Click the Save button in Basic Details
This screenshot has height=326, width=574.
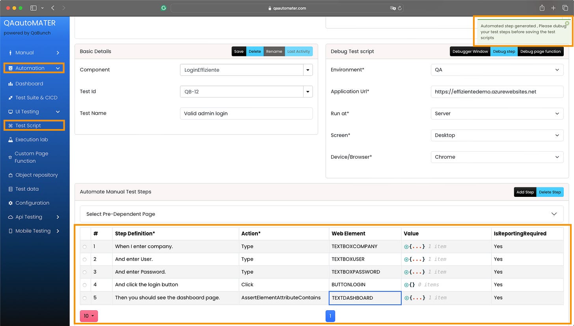coord(239,51)
